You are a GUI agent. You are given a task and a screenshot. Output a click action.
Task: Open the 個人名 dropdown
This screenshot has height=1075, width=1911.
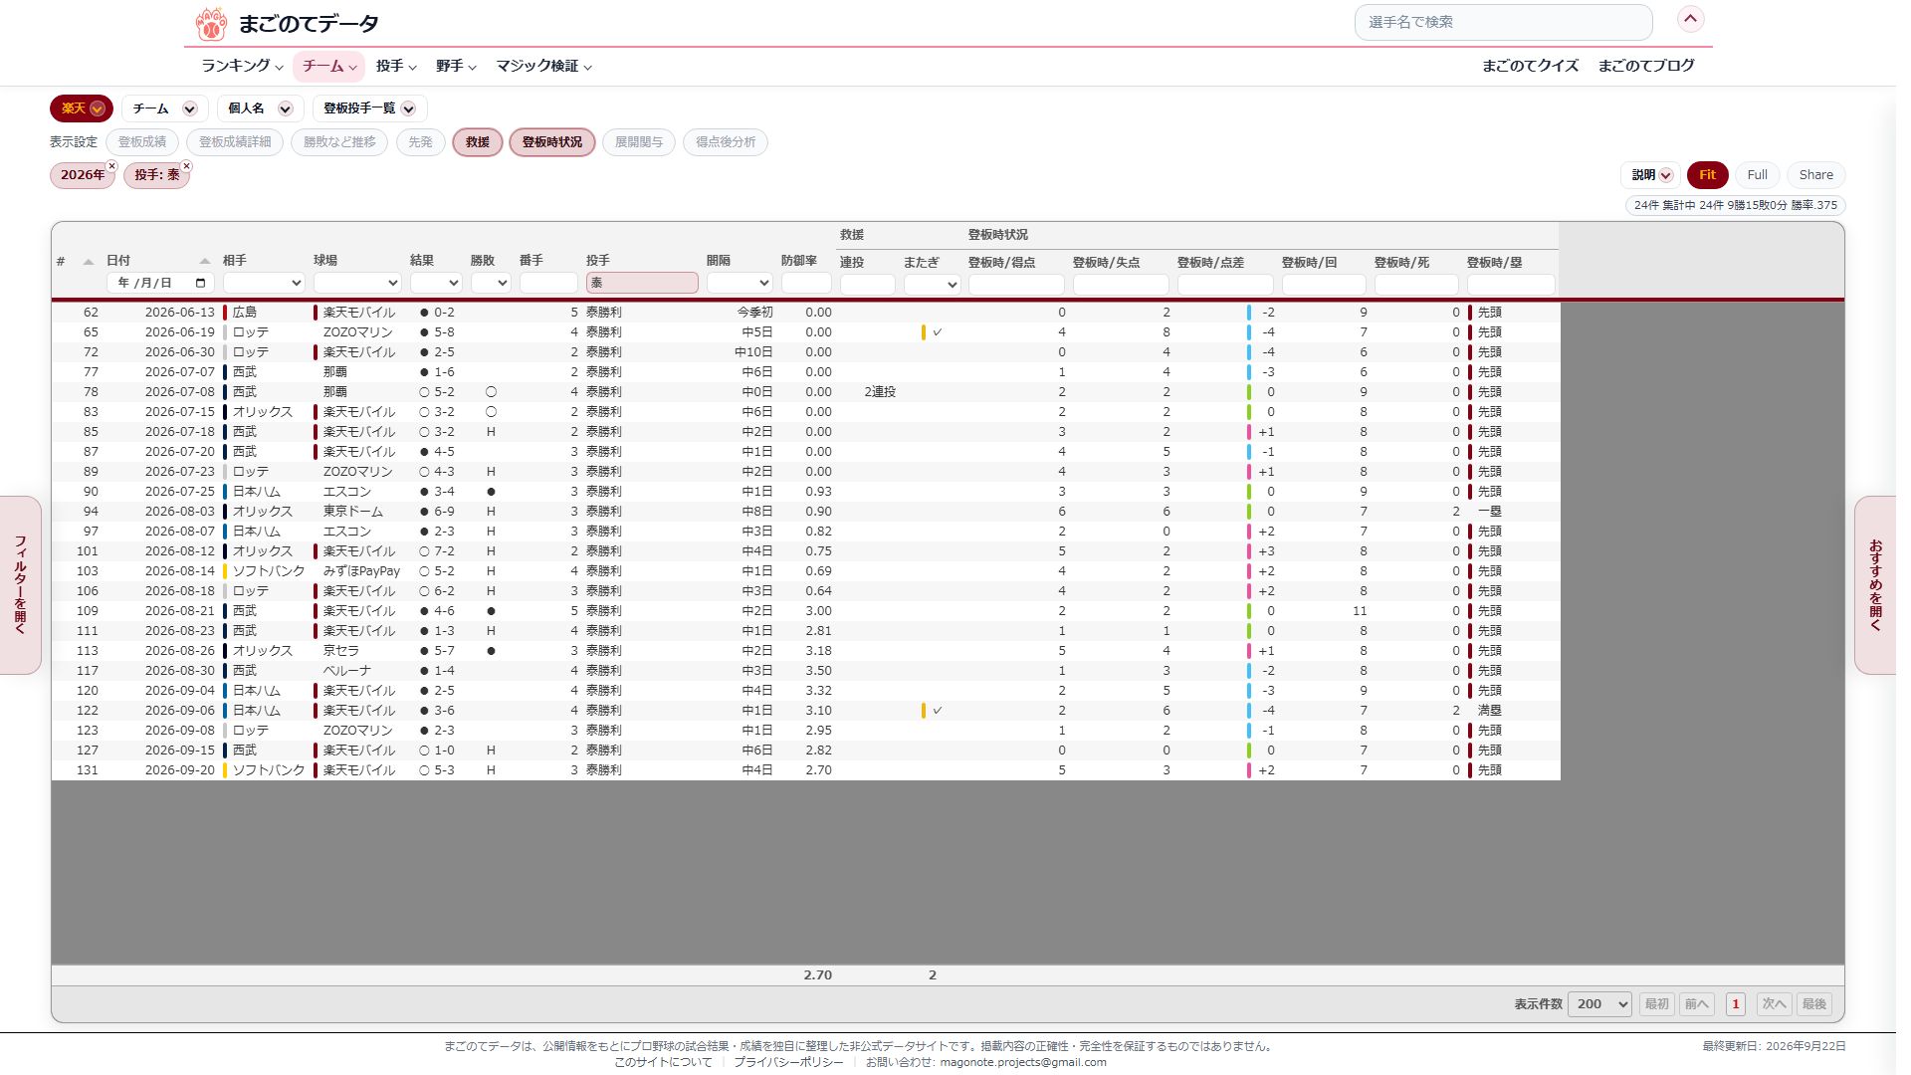pos(260,108)
